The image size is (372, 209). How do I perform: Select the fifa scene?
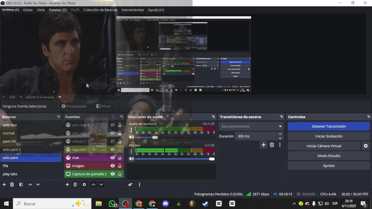[31, 166]
